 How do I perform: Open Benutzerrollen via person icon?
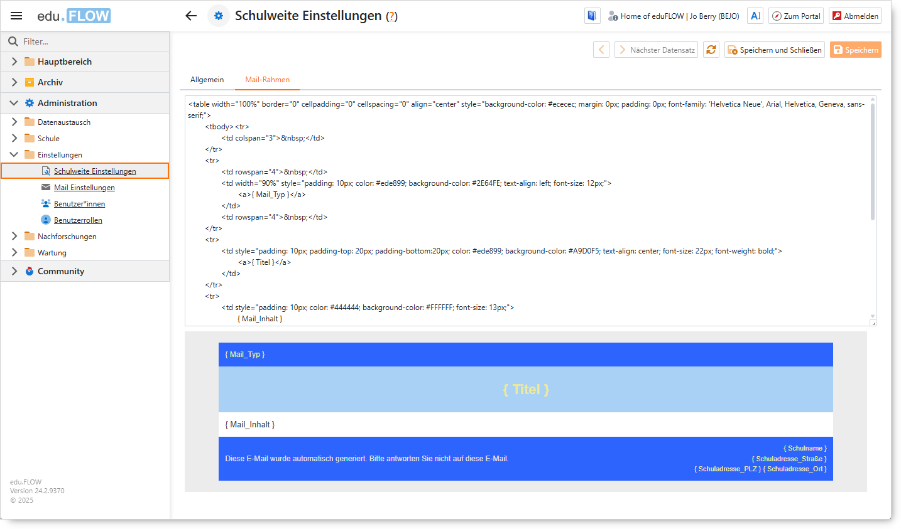click(46, 220)
